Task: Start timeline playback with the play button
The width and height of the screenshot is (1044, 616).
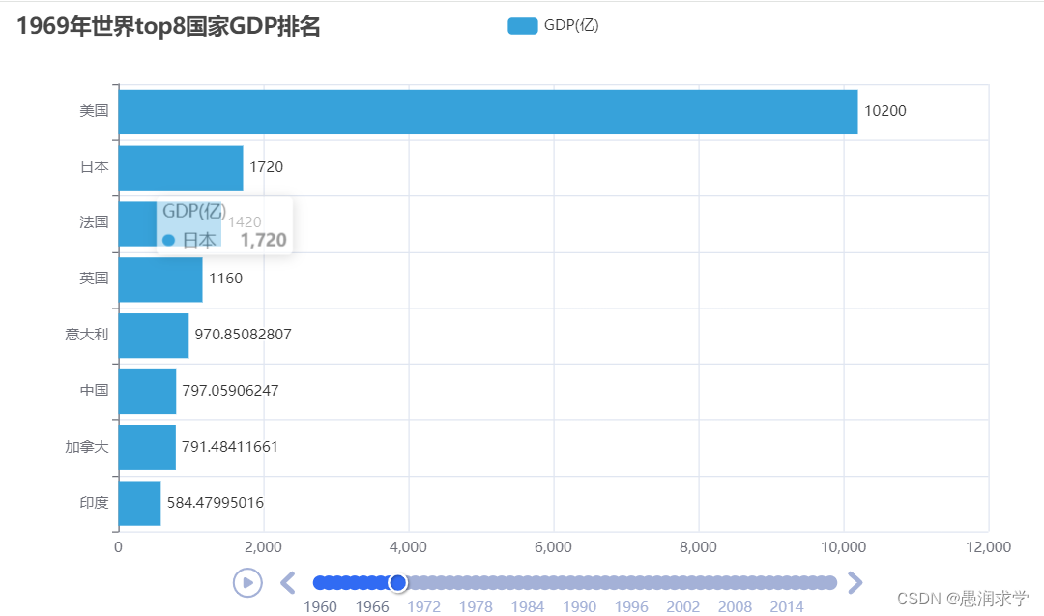Action: [247, 583]
